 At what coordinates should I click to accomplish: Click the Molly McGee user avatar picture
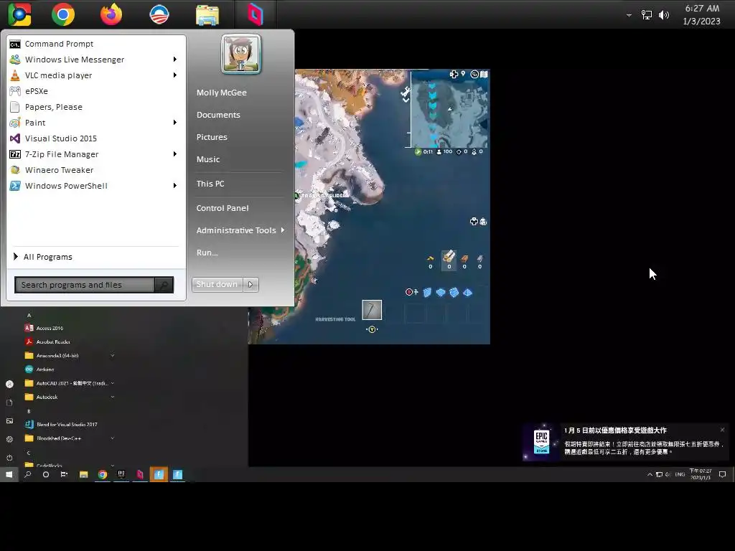(241, 54)
